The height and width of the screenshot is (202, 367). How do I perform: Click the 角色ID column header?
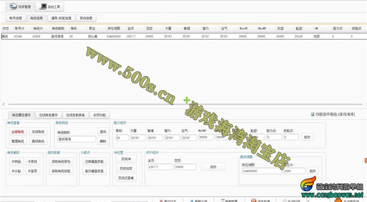pyautogui.click(x=38, y=28)
